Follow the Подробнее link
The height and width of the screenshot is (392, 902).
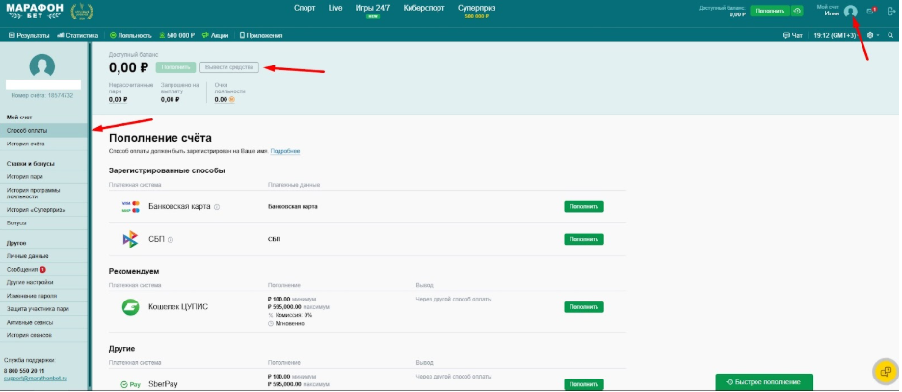click(284, 151)
